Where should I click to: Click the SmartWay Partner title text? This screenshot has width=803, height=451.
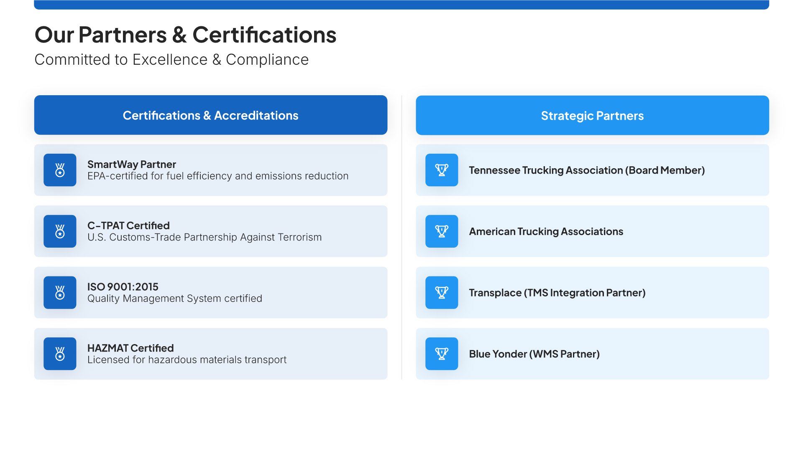point(131,164)
